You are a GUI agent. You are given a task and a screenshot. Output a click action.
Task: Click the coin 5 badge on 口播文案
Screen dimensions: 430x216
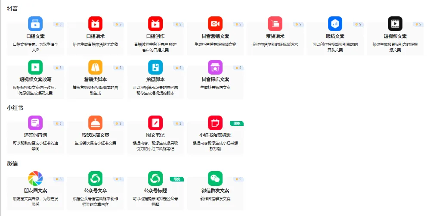point(59,25)
